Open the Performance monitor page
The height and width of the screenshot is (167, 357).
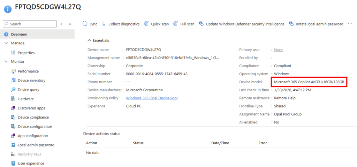pos(28,71)
